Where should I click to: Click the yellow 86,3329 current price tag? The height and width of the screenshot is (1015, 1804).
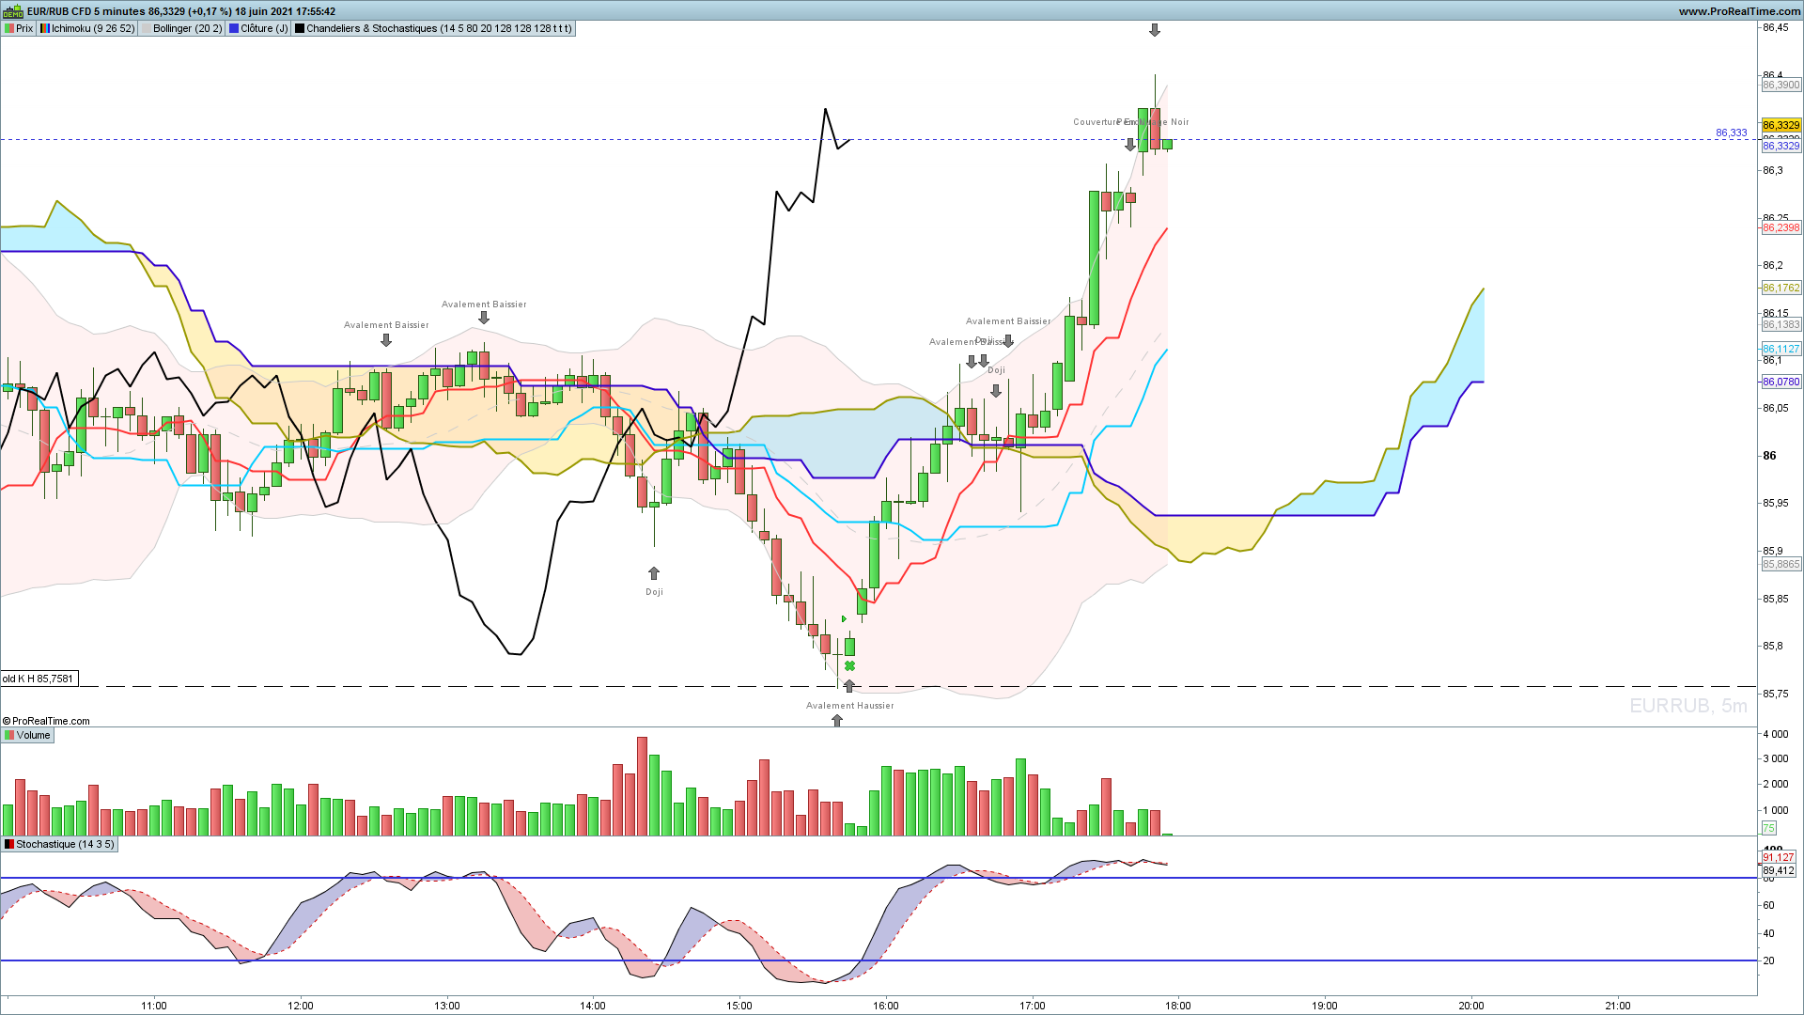click(1781, 125)
